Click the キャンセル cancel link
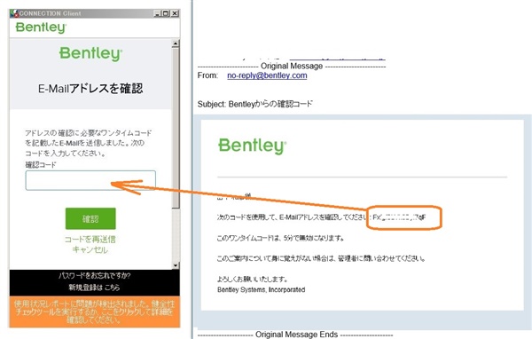The width and height of the screenshot is (532, 339). (90, 249)
